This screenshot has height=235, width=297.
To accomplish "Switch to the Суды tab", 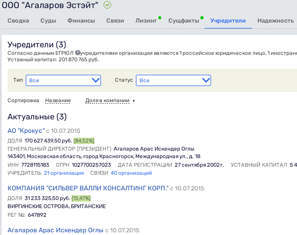I will coord(48,20).
